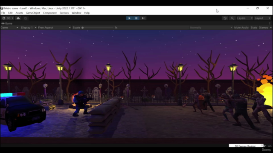The width and height of the screenshot is (273, 153).
Task: Open the Component menu
Action: (50, 13)
